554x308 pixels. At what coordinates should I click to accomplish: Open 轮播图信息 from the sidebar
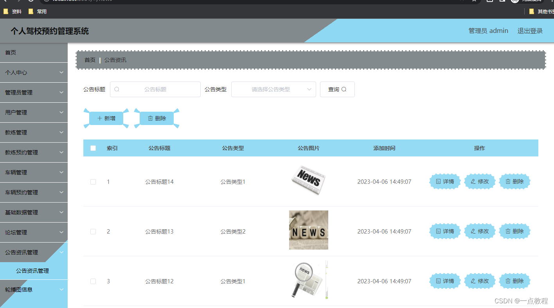(x=34, y=289)
